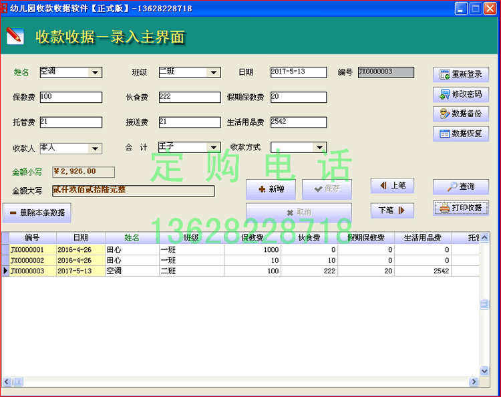Click the 生活用品费 column header in table
This screenshot has width=501, height=397.
[x=422, y=237]
